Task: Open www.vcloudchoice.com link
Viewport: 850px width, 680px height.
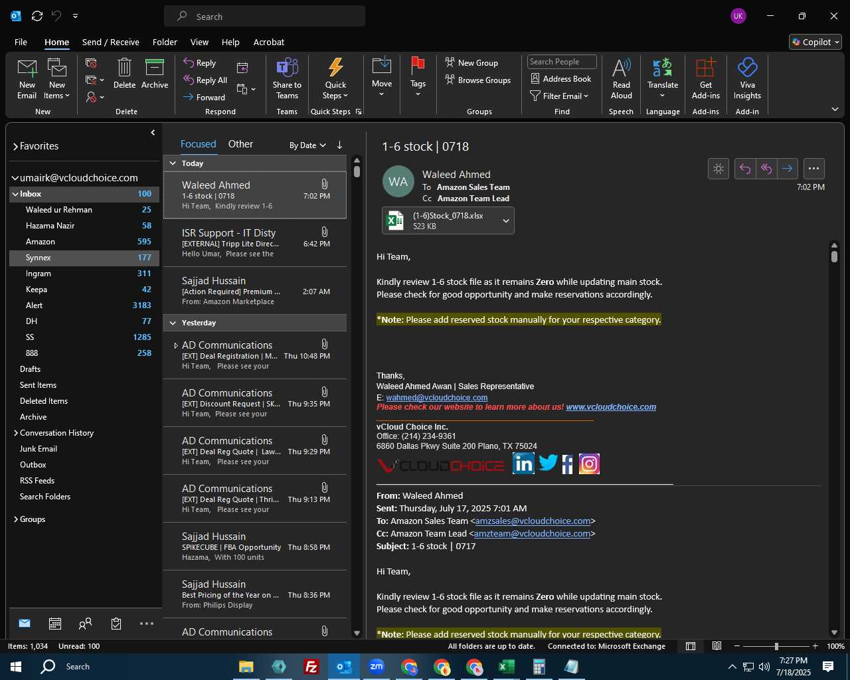Action: [611, 407]
